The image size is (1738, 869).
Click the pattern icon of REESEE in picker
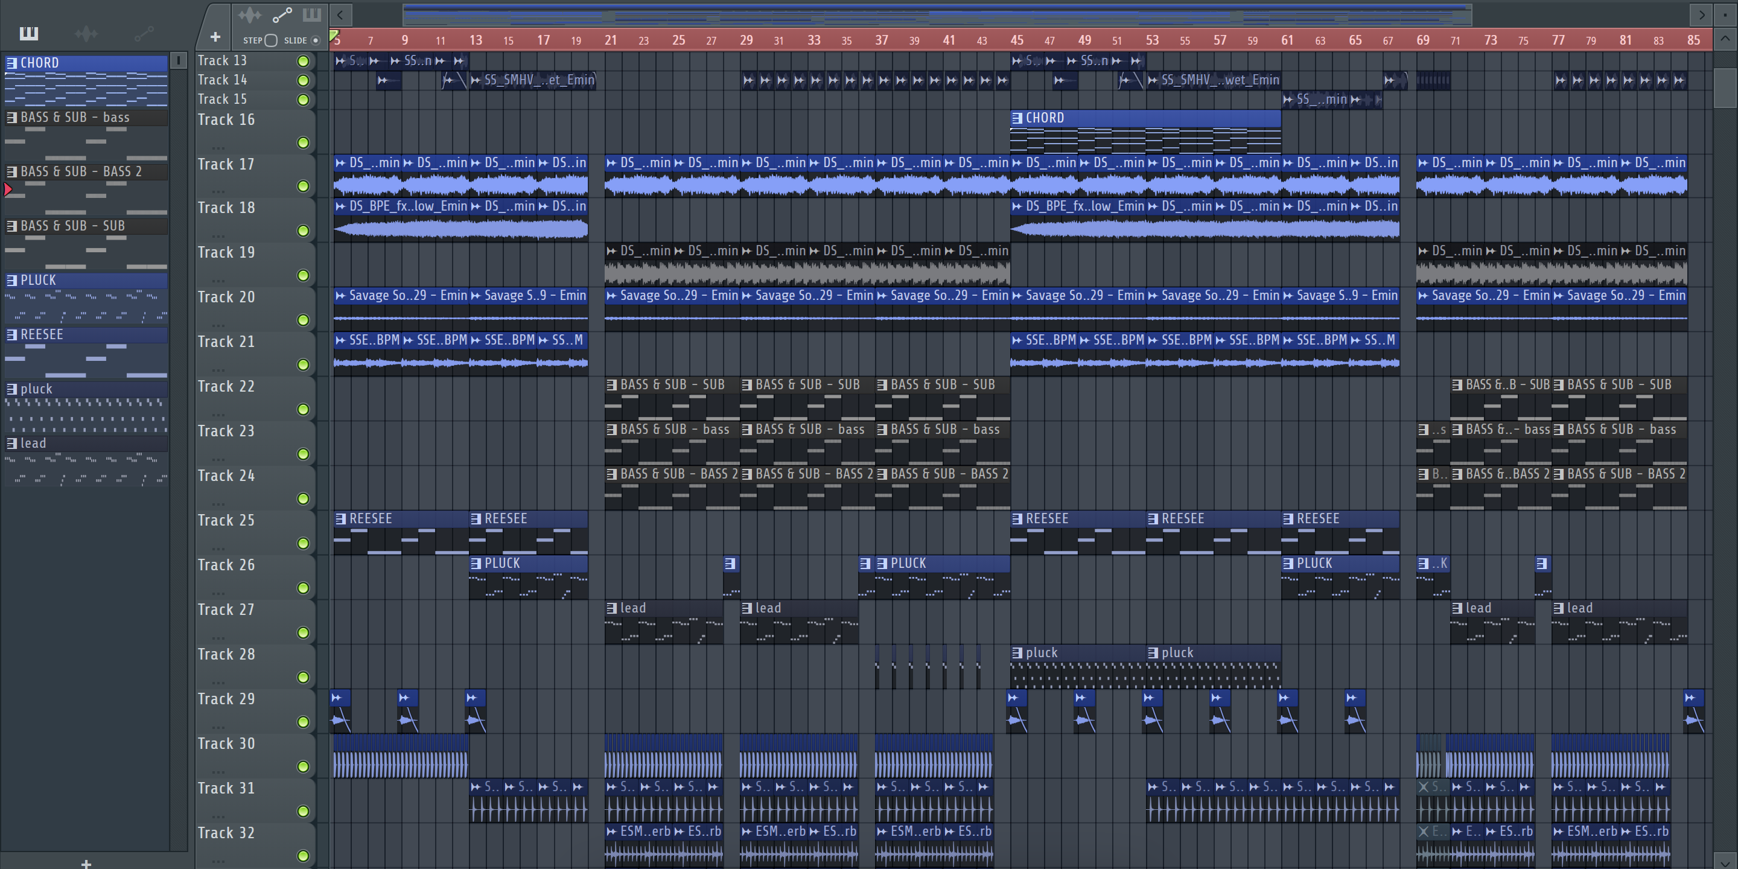(11, 335)
